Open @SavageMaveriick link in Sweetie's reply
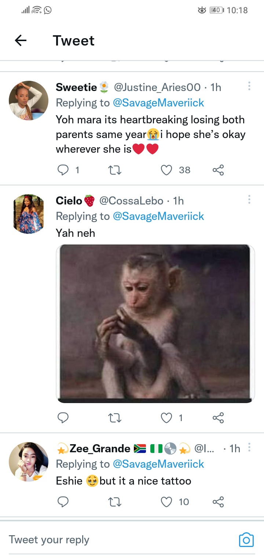Image resolution: width=264 pixels, height=558 pixels. click(x=158, y=103)
